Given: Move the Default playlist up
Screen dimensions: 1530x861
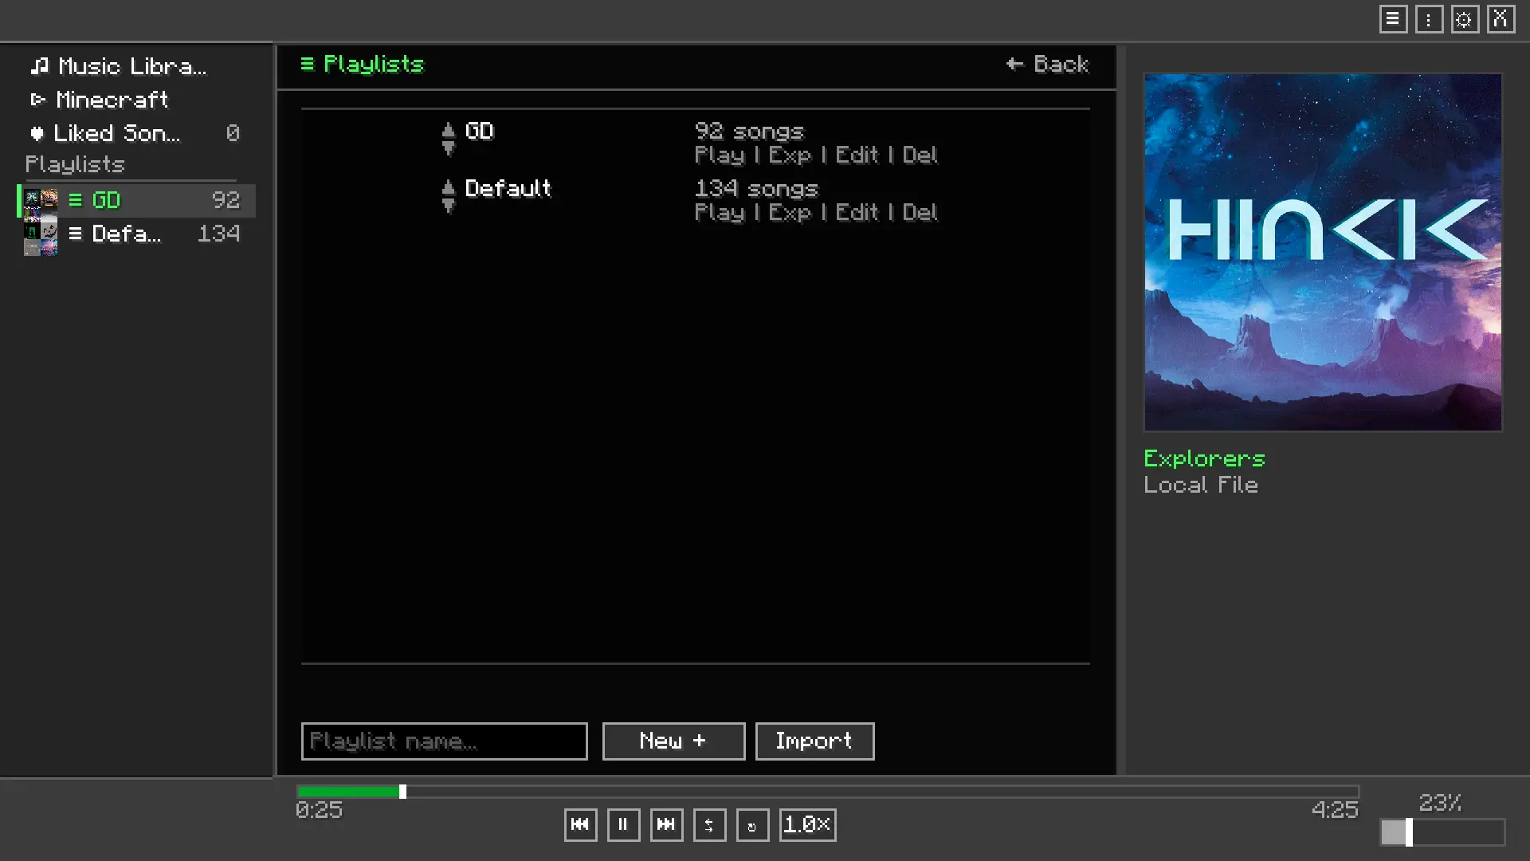Looking at the screenshot, I should coord(448,187).
